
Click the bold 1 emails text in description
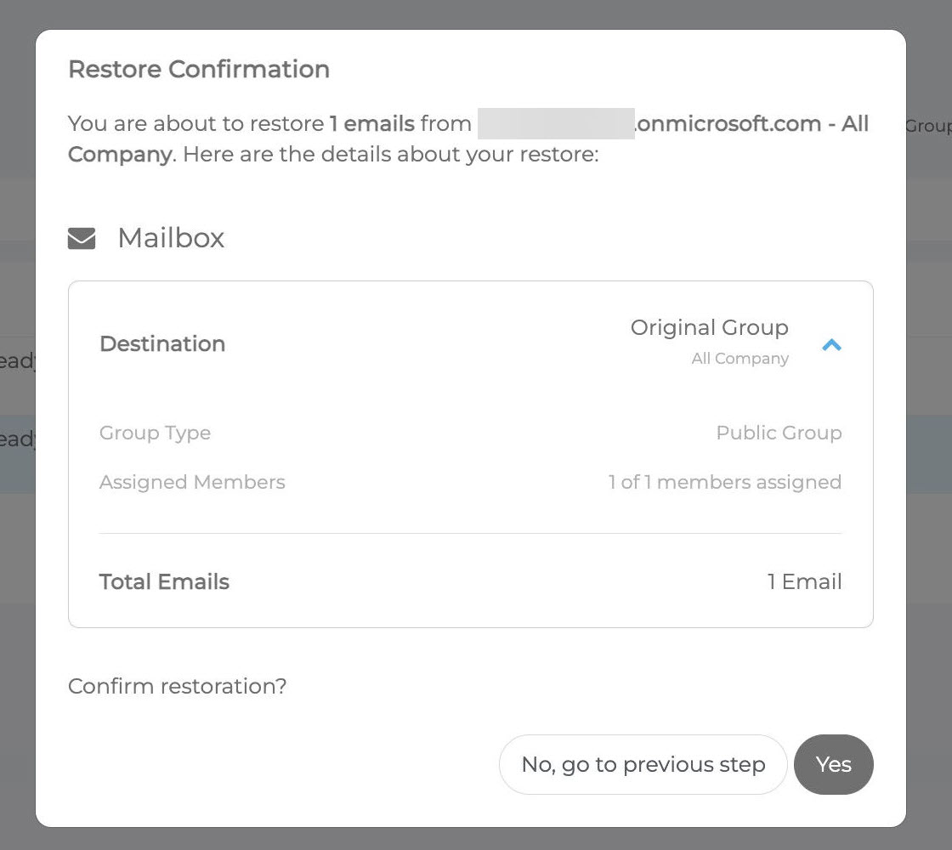tap(371, 124)
